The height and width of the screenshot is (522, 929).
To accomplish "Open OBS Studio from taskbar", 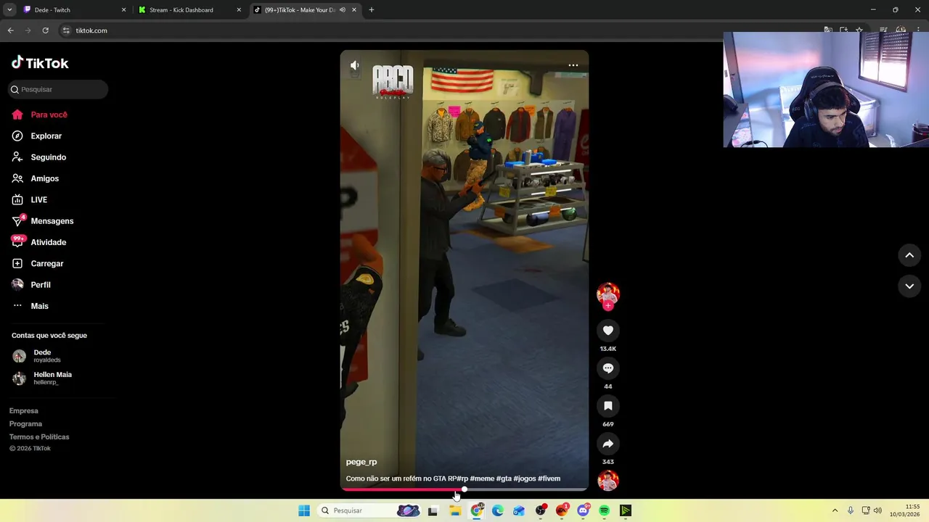I will [x=541, y=510].
